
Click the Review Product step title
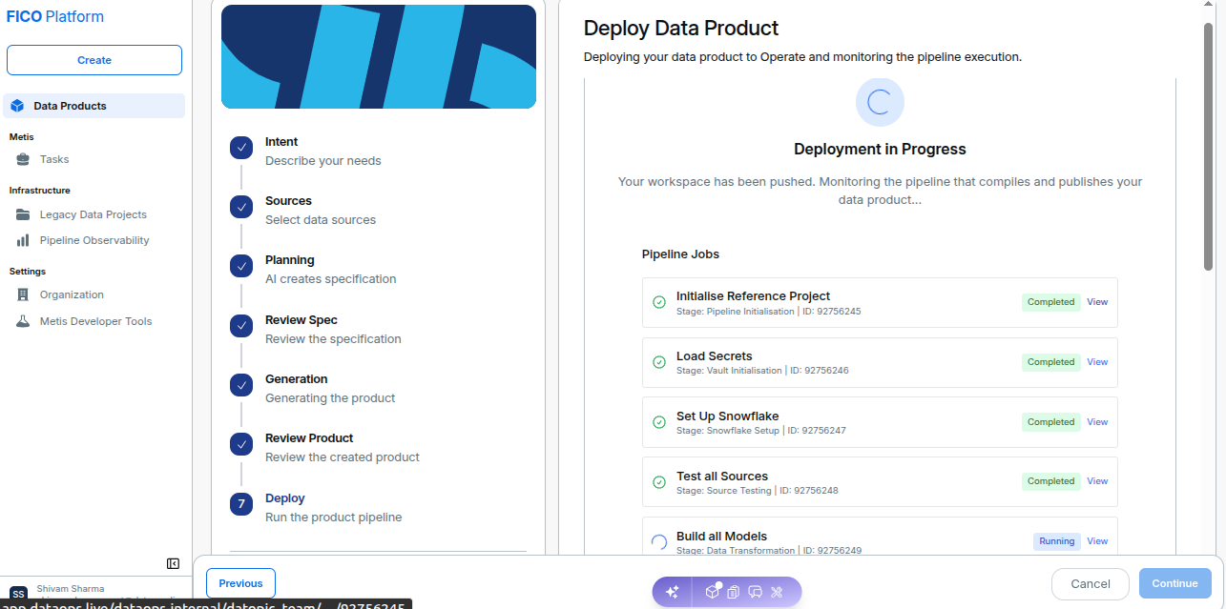(x=309, y=438)
